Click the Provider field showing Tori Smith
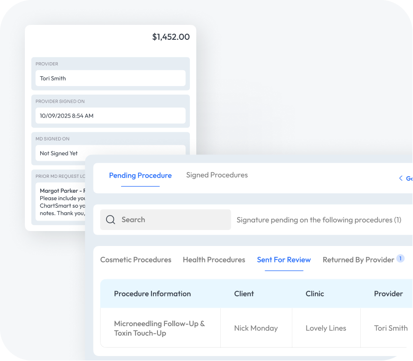This screenshot has width=413, height=361. pos(110,78)
